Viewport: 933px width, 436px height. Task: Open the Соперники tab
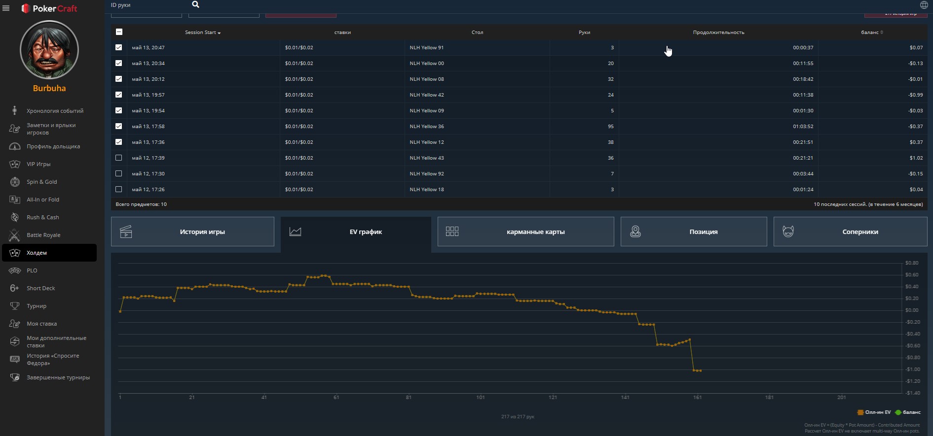click(851, 232)
